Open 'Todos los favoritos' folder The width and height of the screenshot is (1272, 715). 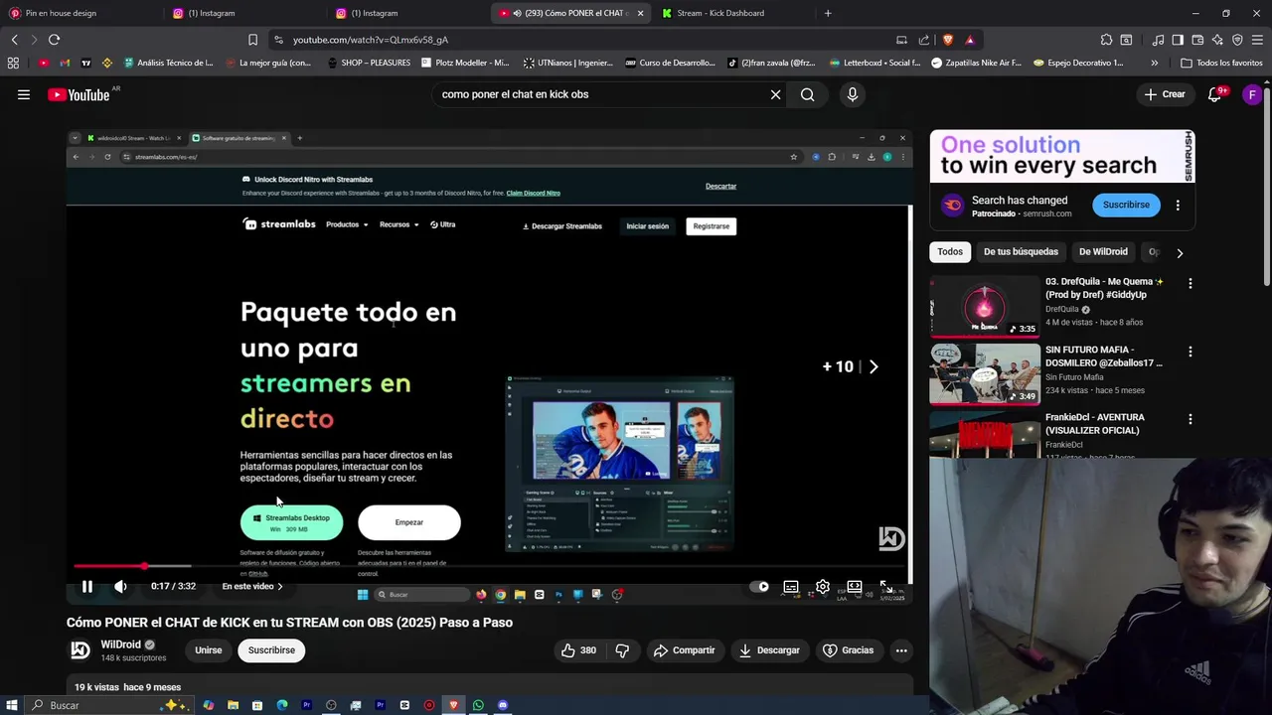(1221, 63)
